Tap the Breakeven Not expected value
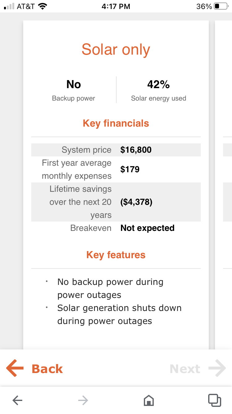Screen dimensions: 232x414 (x=147, y=228)
